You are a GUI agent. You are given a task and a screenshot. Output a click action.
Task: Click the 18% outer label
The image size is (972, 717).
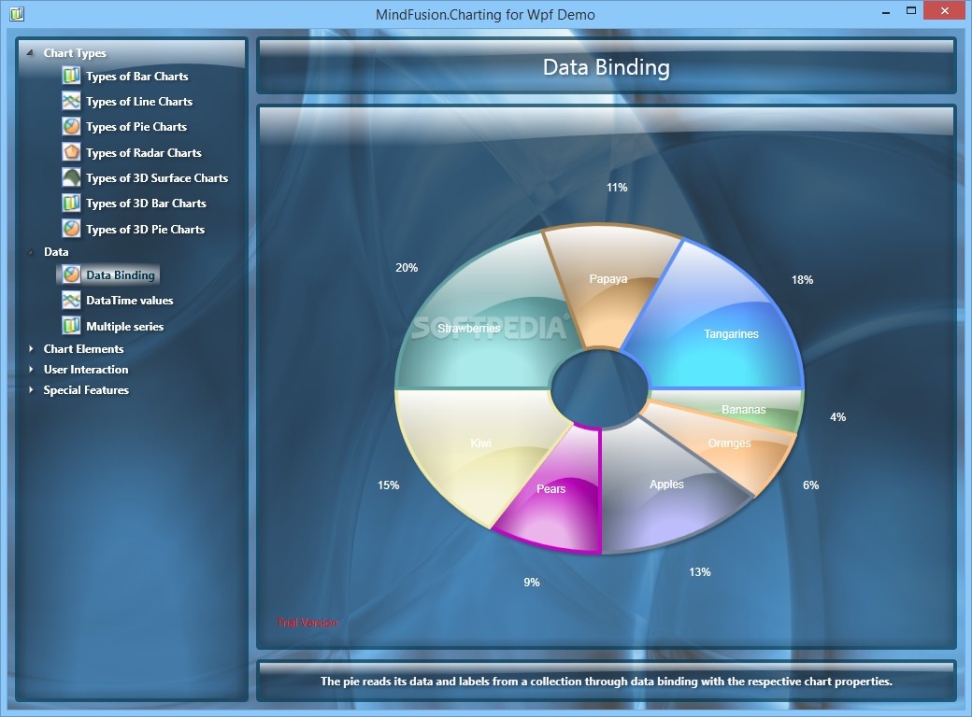point(802,280)
